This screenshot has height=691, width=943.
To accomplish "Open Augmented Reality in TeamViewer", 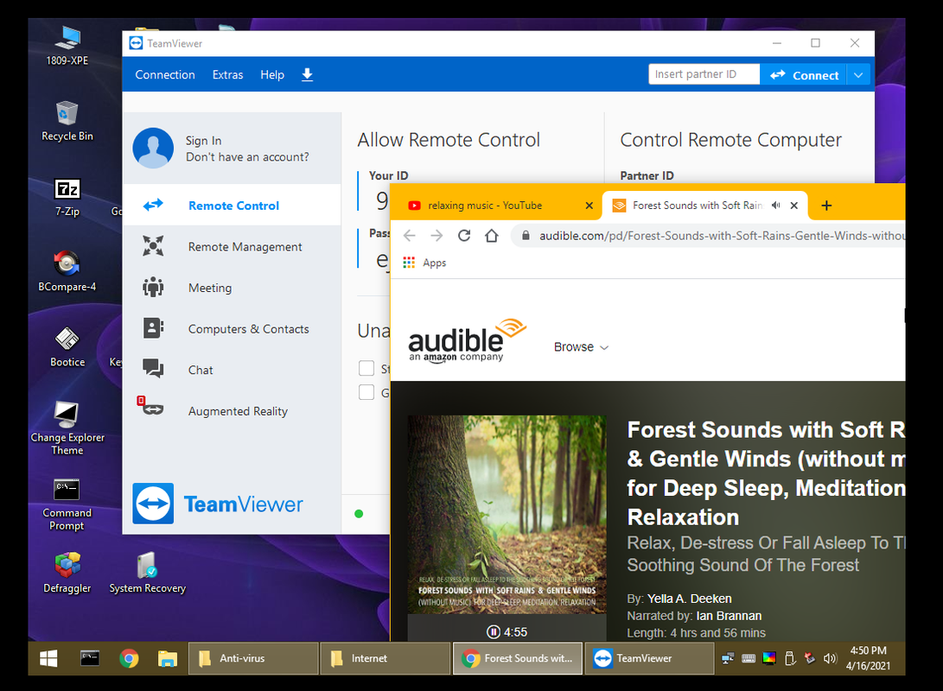I will click(232, 410).
